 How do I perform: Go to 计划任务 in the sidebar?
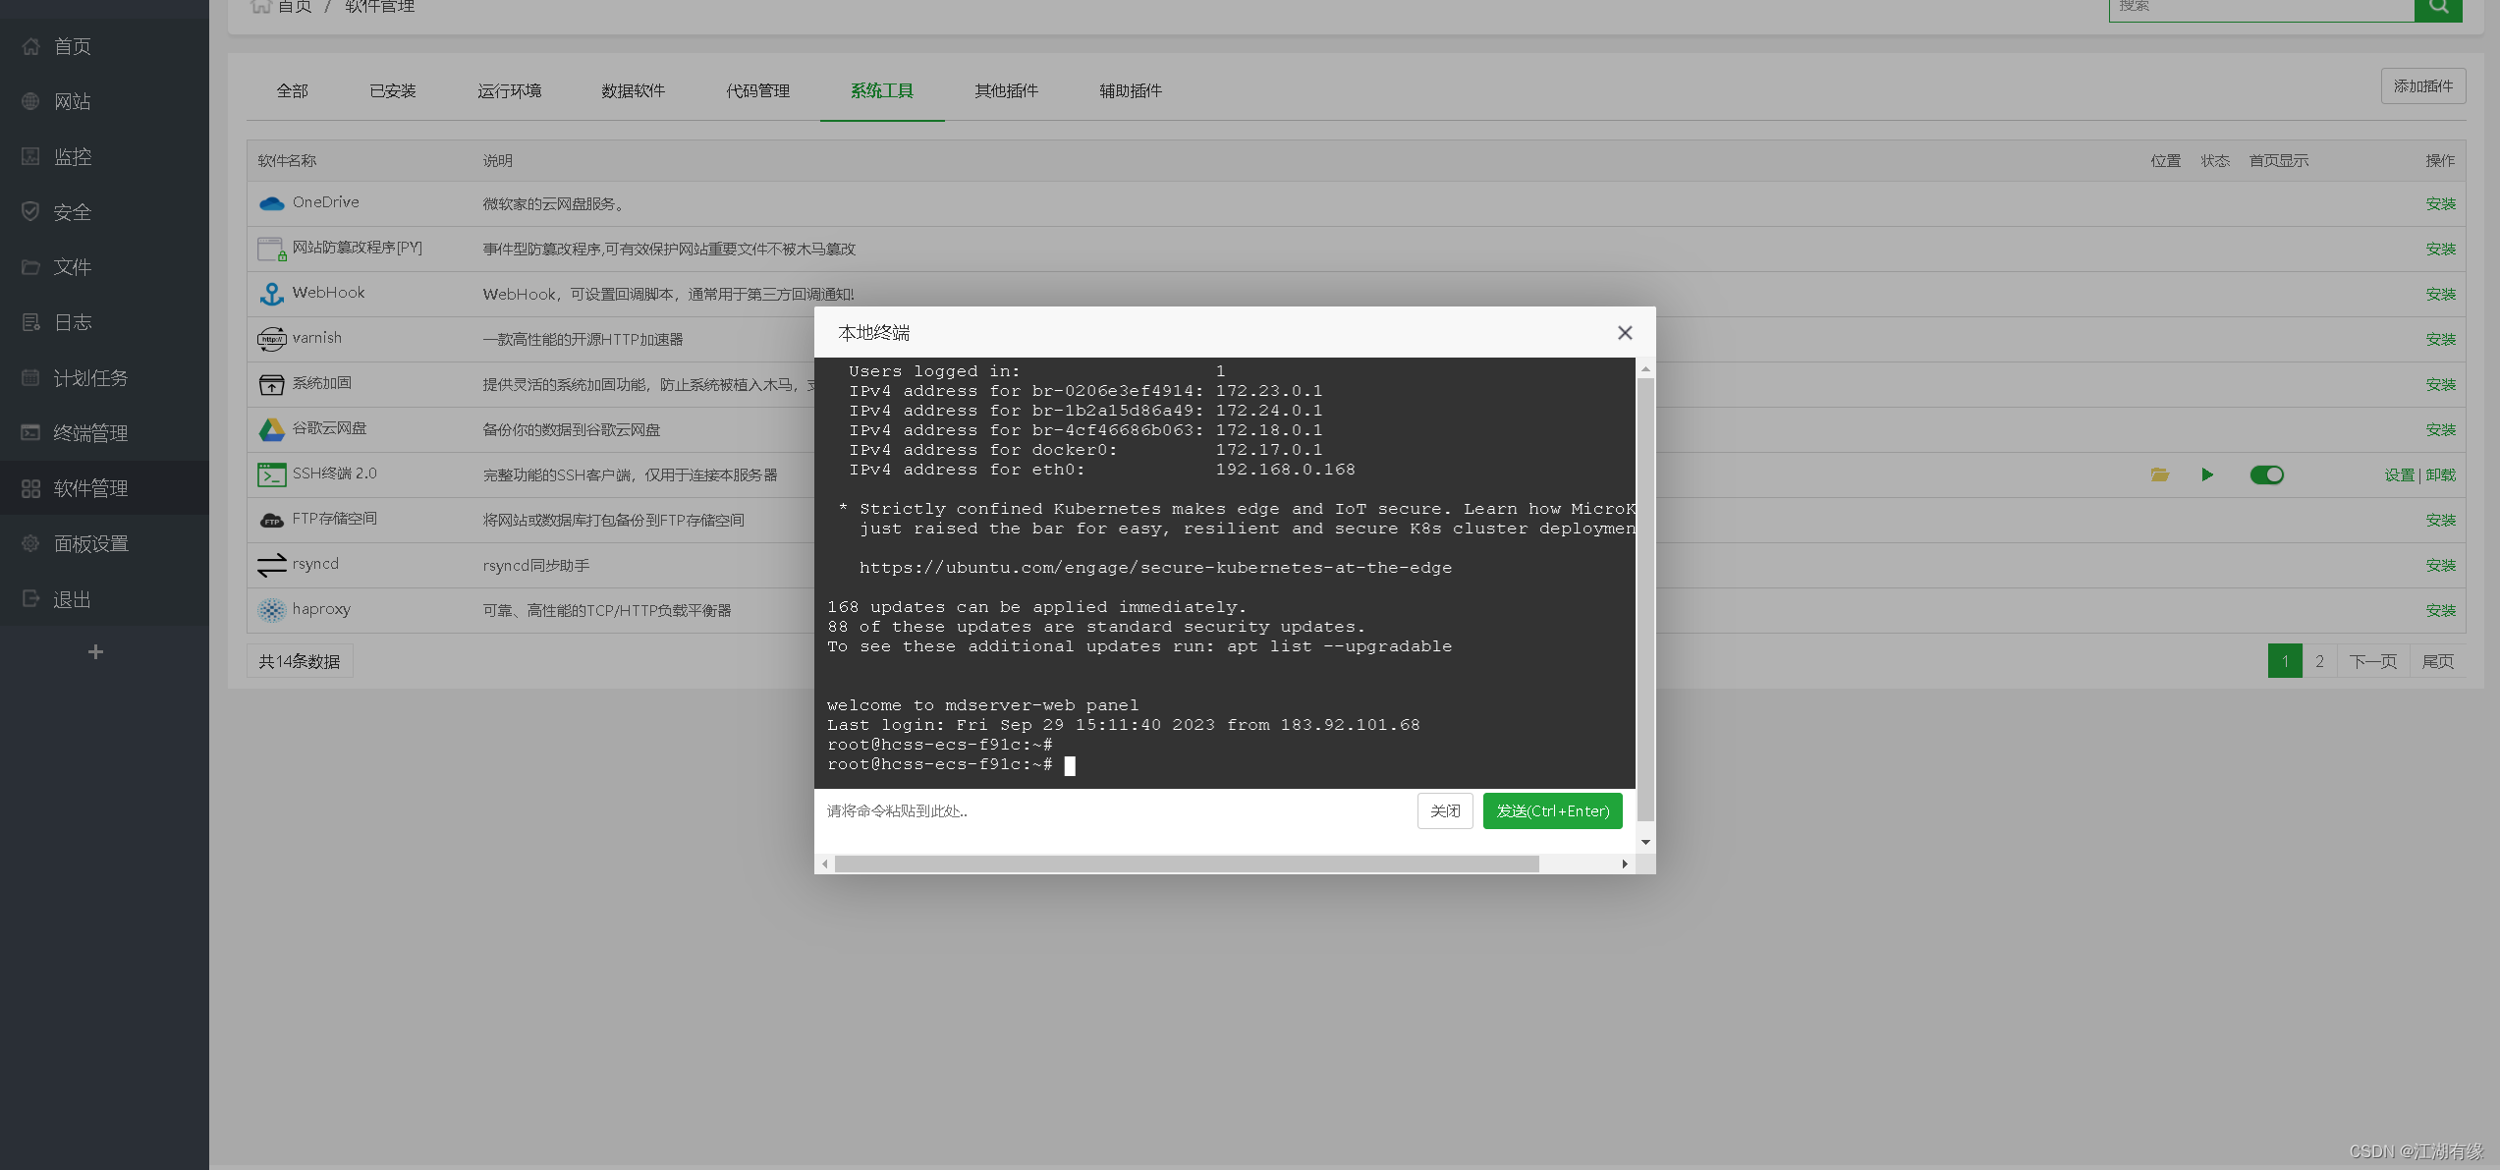90,378
